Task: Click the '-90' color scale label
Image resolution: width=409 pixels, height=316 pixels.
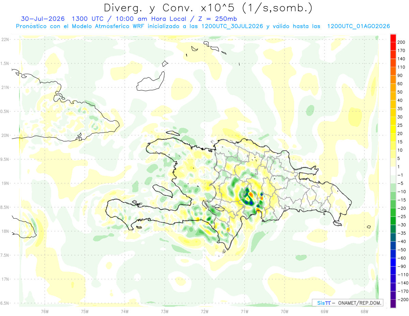Action: pyautogui.click(x=403, y=266)
